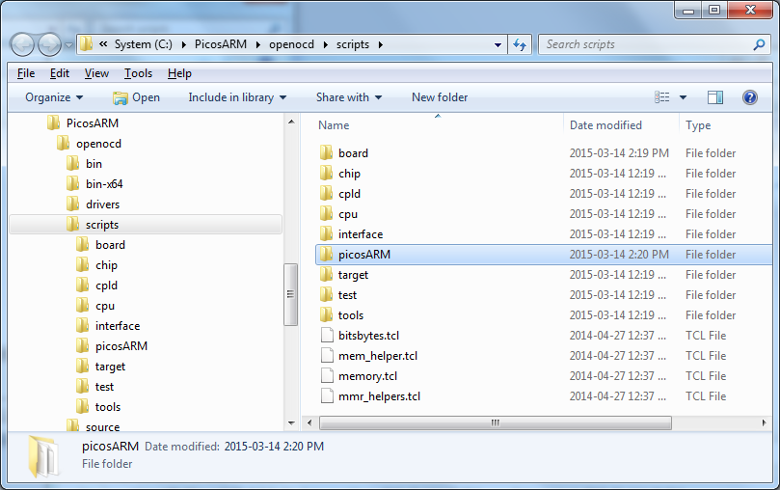The image size is (780, 490).
Task: Select the picosARM folder icon in file list
Action: 327,255
